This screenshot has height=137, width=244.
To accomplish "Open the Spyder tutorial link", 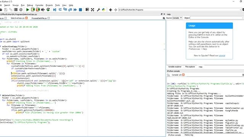I will pyautogui.click(x=222, y=56).
